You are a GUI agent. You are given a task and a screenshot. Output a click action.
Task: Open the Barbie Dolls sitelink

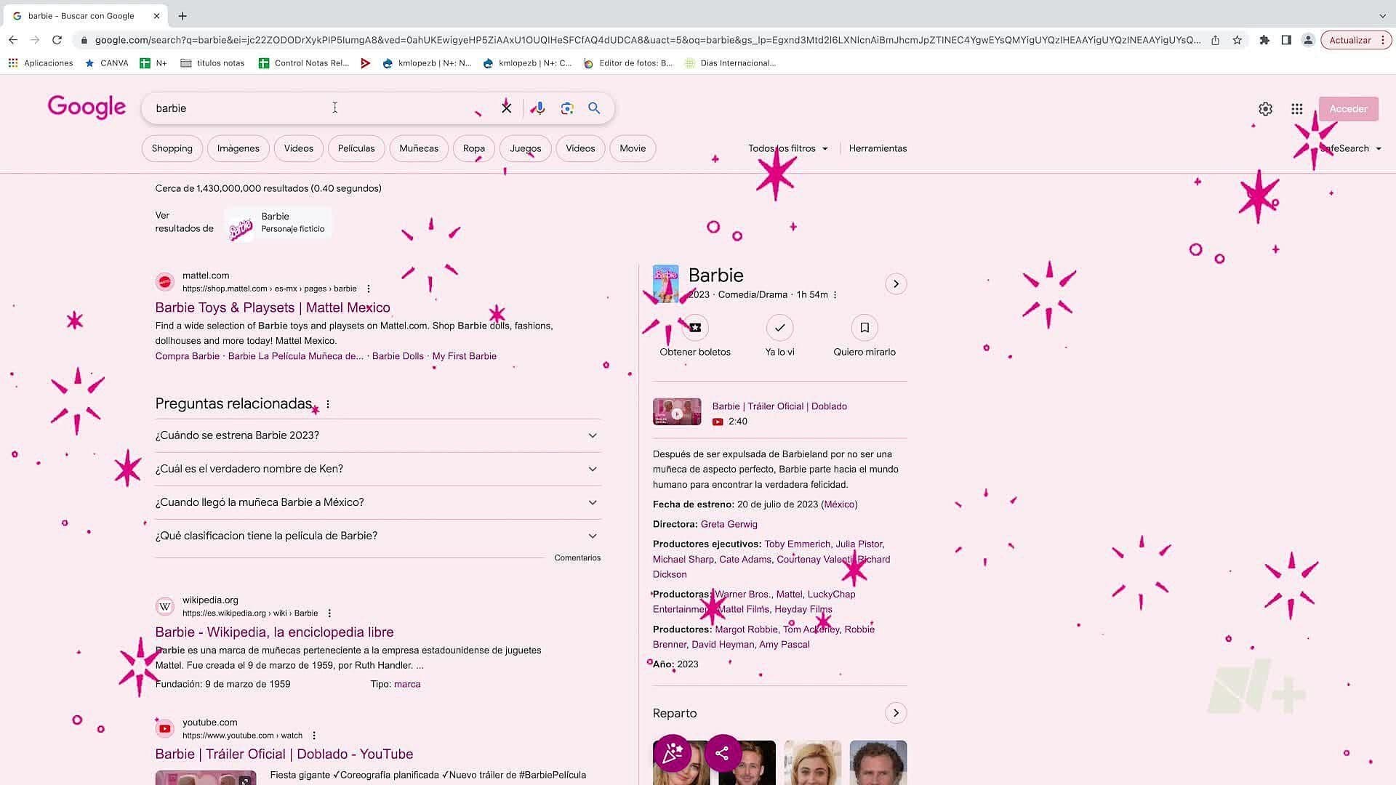(x=398, y=356)
